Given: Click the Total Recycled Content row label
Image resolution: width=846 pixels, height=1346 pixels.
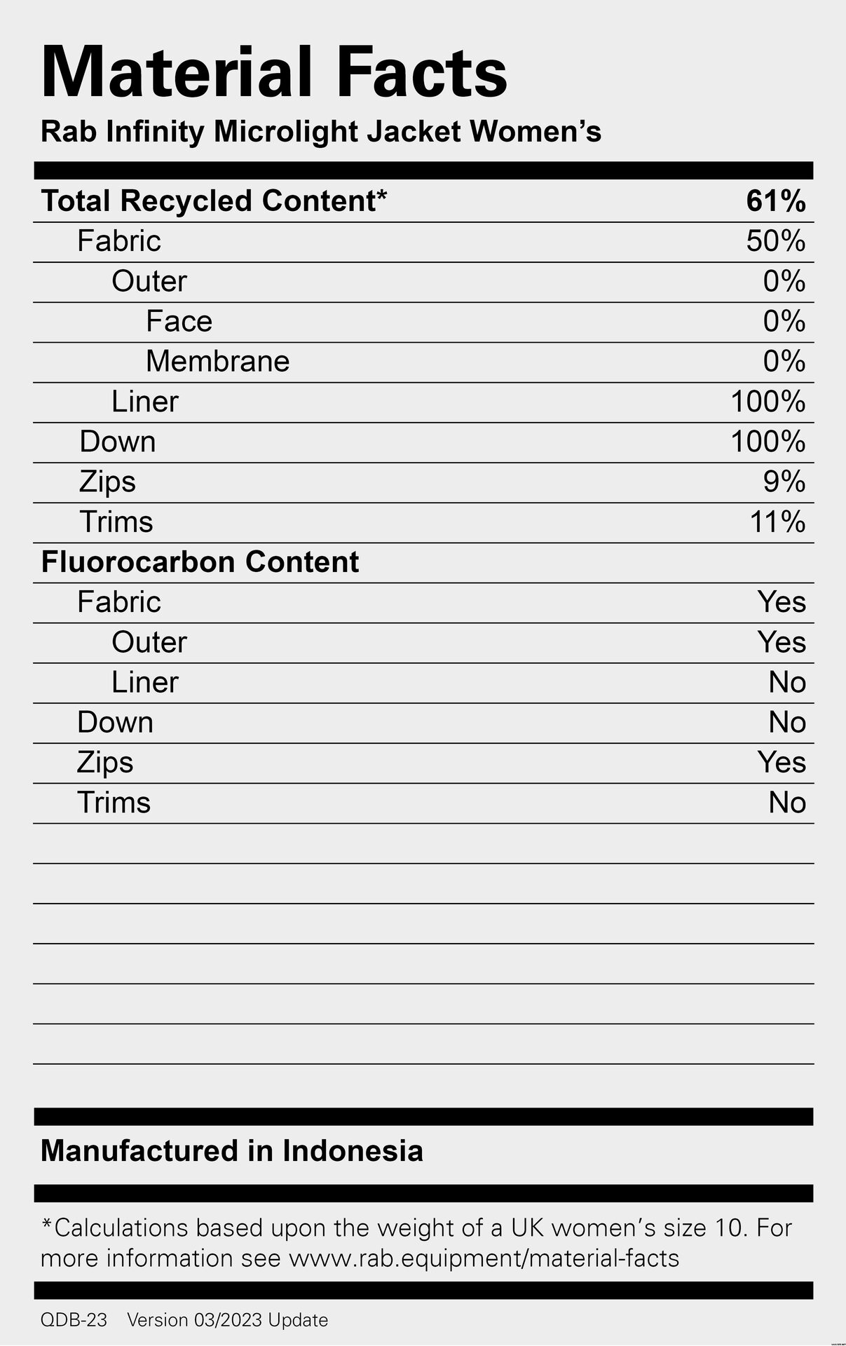Looking at the screenshot, I should point(214,201).
